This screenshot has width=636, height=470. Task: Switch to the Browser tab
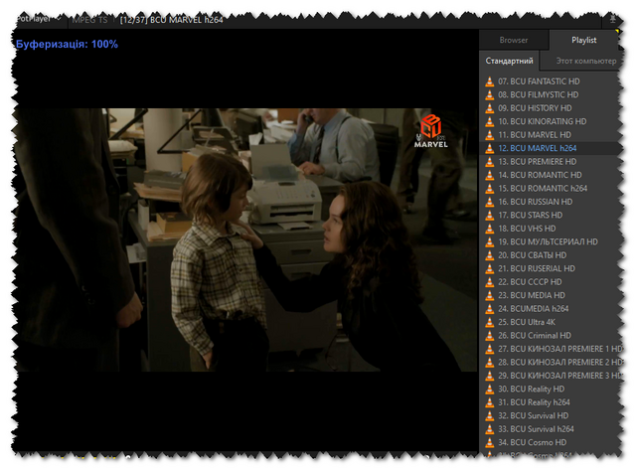(514, 40)
